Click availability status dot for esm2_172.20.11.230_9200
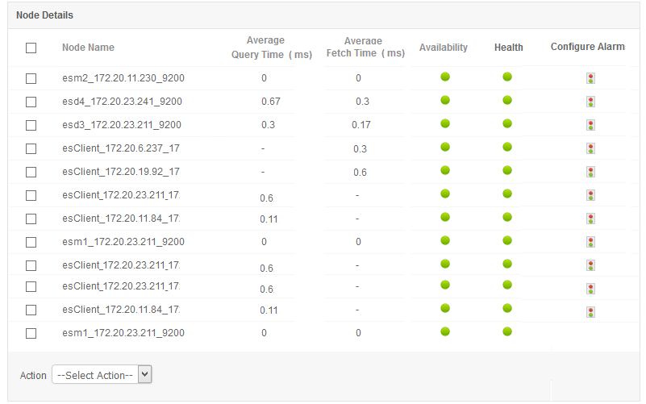Screen dimensions: 646x404 coord(445,77)
